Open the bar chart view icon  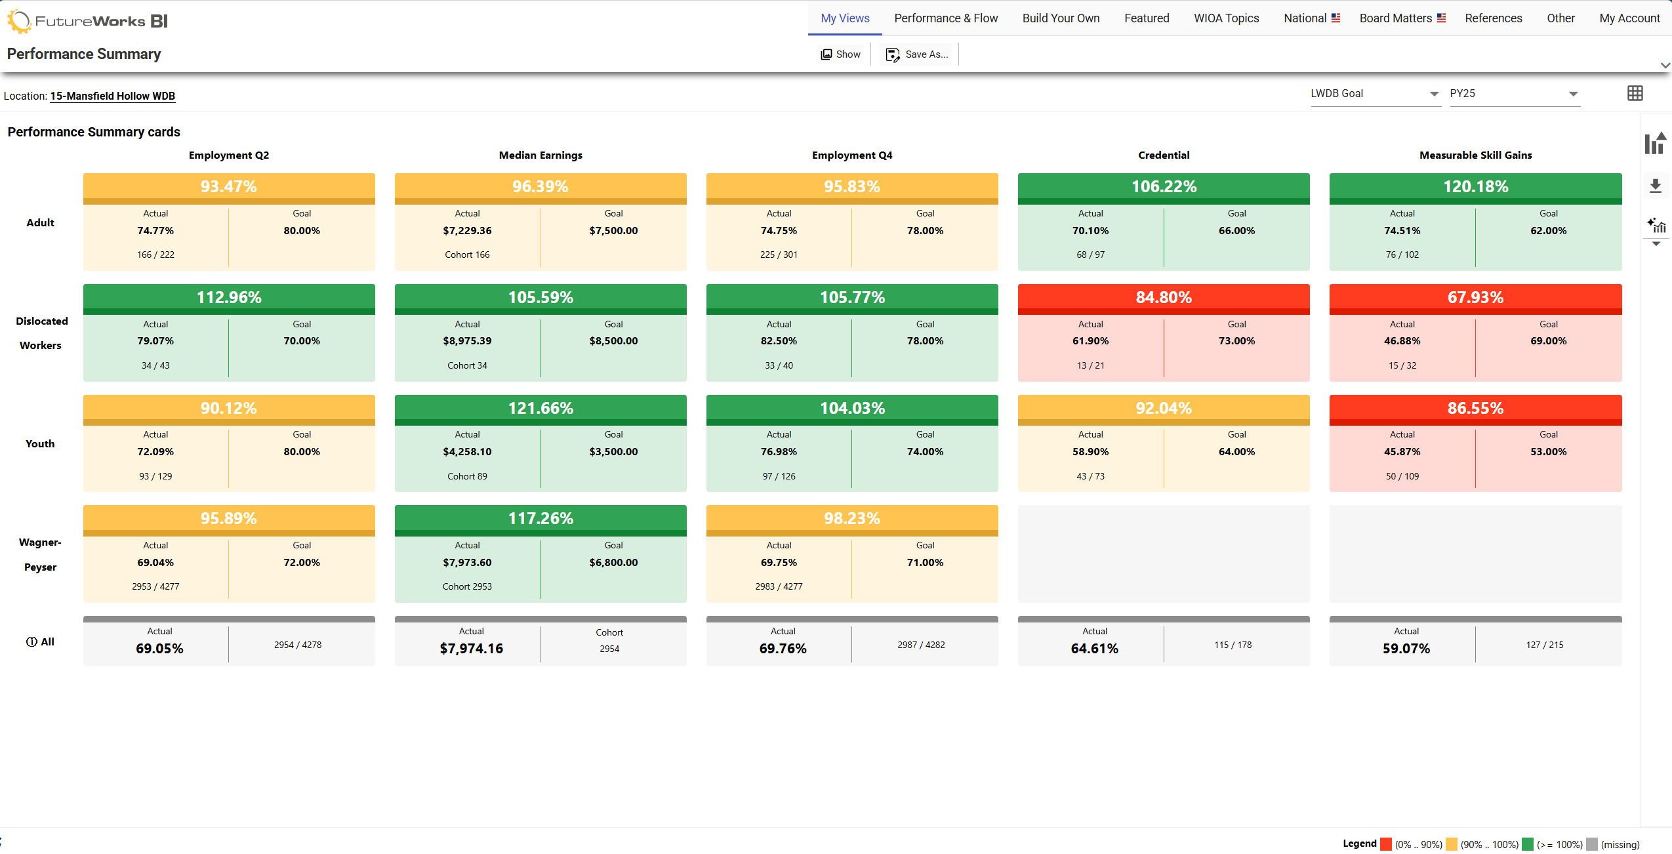1656,143
